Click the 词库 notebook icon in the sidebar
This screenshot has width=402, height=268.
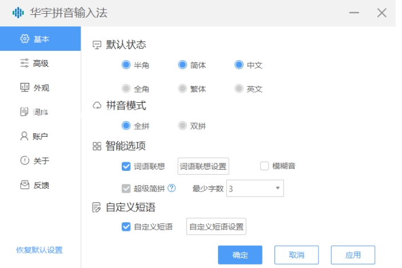24,111
